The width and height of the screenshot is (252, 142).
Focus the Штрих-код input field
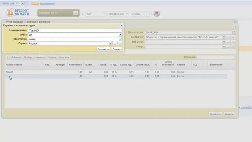click(215, 57)
